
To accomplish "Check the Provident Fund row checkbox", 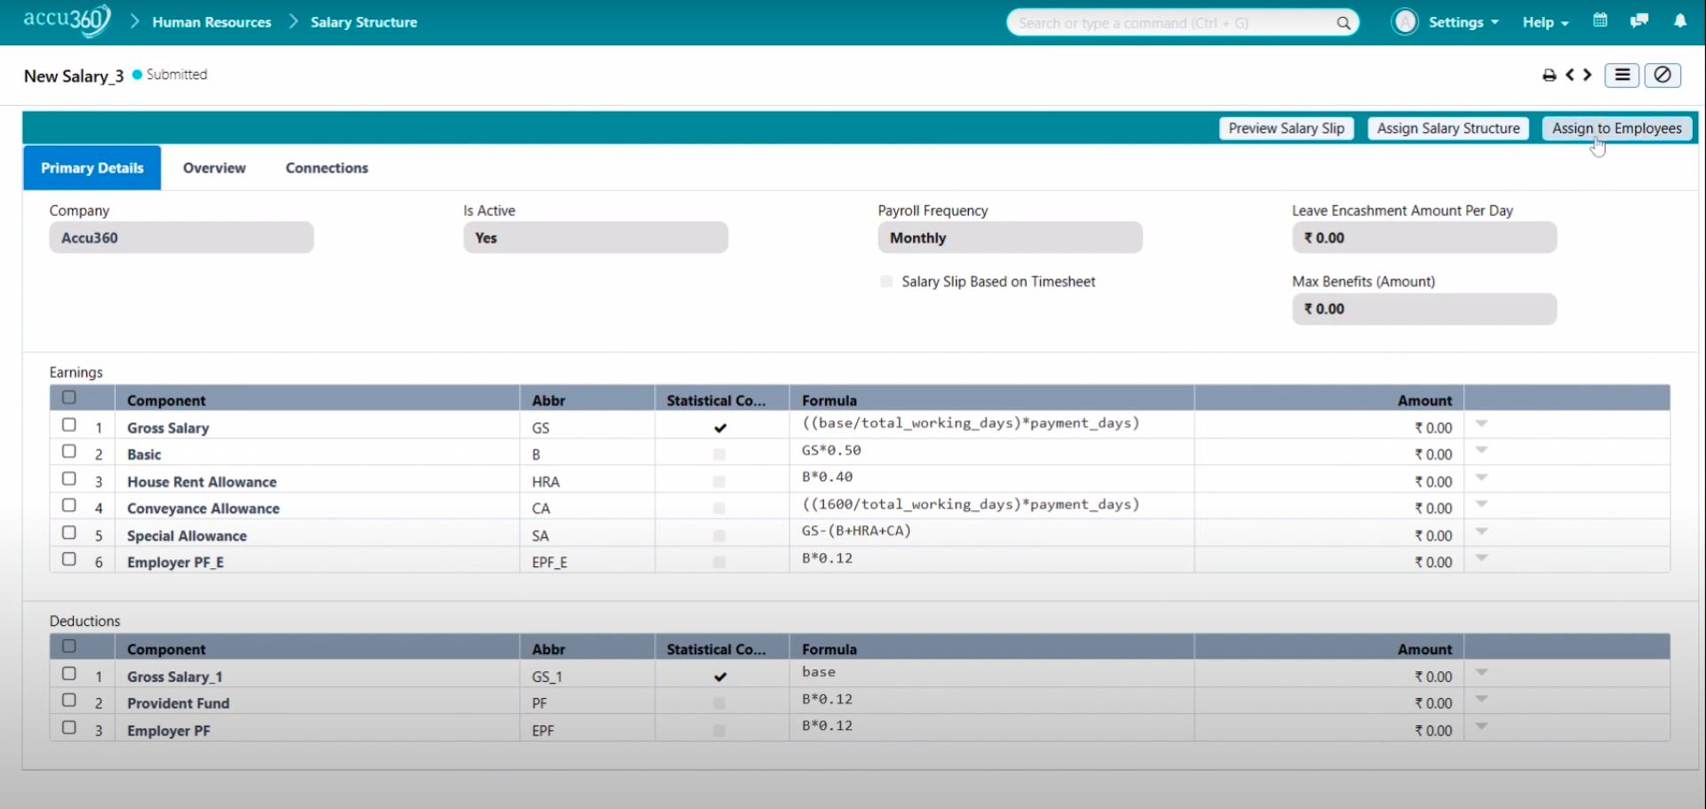I will [x=69, y=701].
